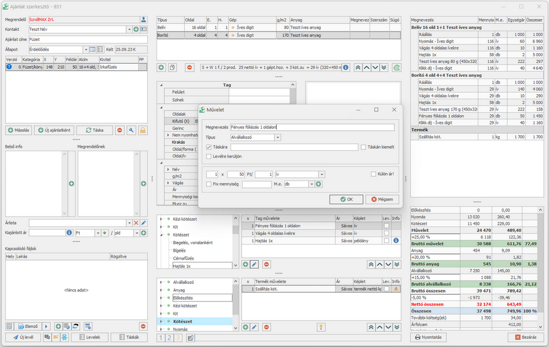
Task: Click into the Megnevezés text field
Action: tap(312, 127)
